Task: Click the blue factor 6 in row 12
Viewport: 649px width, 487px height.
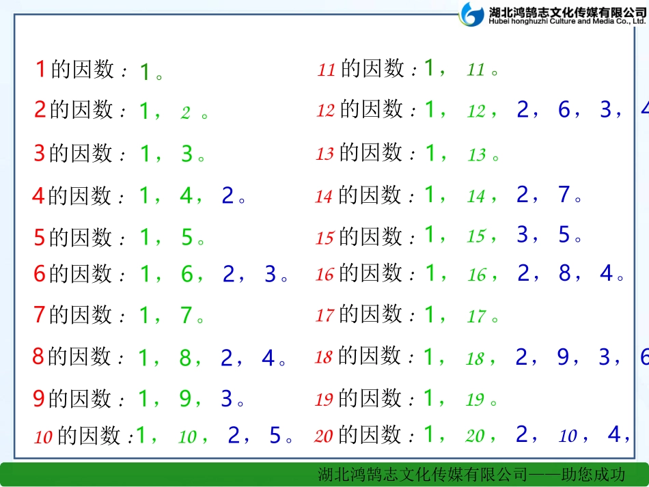Action: [564, 109]
